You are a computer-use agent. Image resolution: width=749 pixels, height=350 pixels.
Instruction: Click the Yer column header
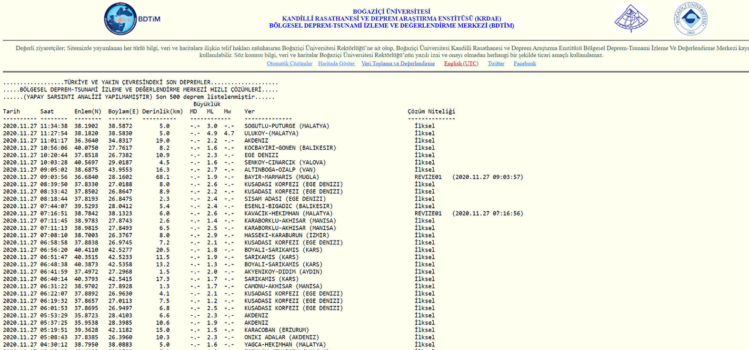click(x=250, y=112)
